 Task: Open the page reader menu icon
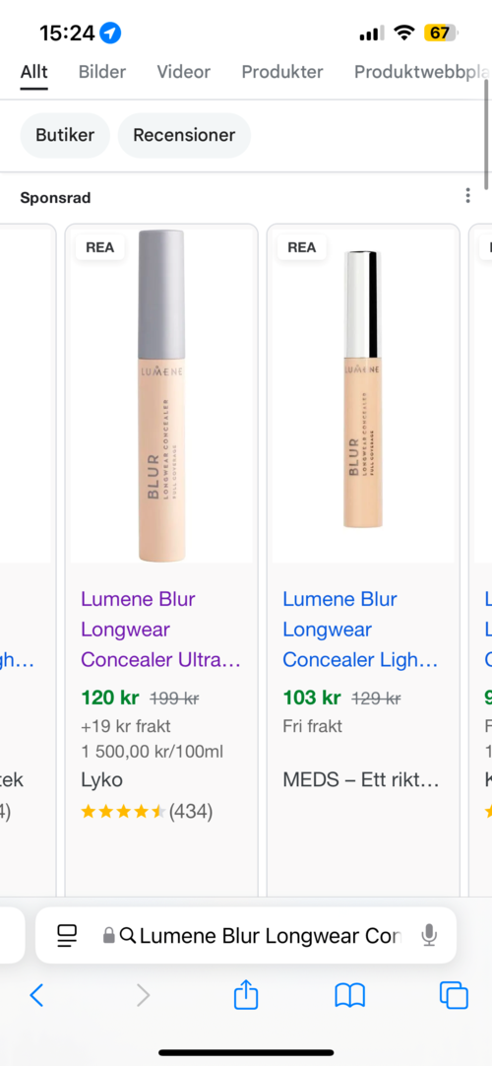(68, 936)
